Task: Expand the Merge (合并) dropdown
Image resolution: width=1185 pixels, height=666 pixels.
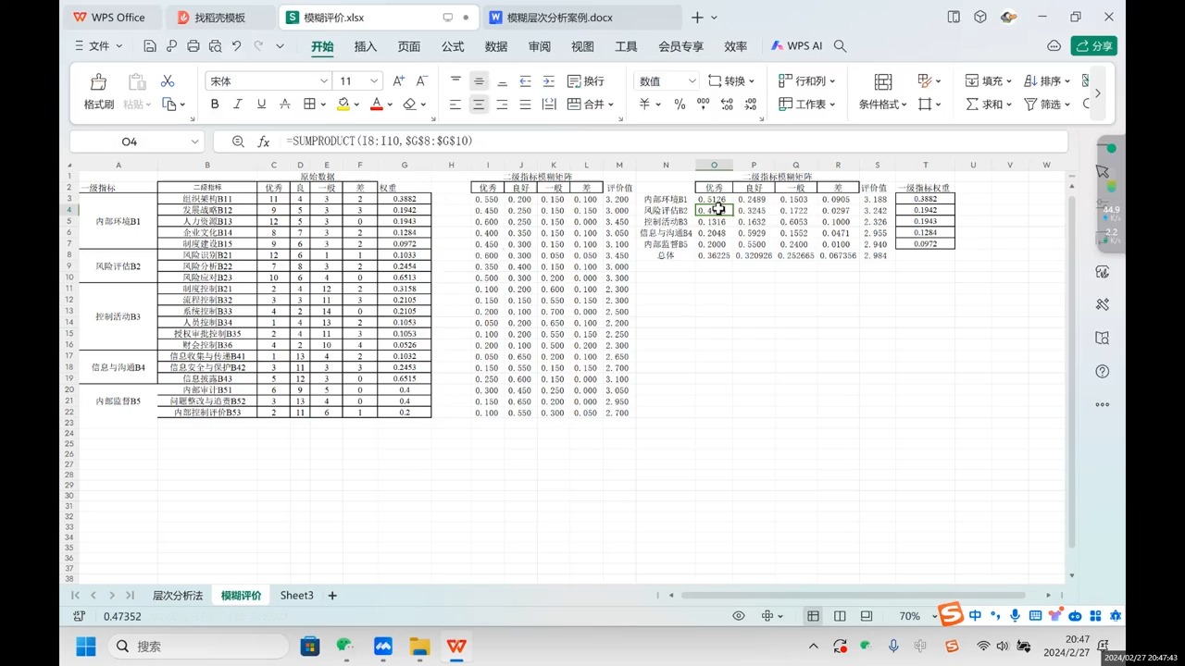Action: [611, 105]
